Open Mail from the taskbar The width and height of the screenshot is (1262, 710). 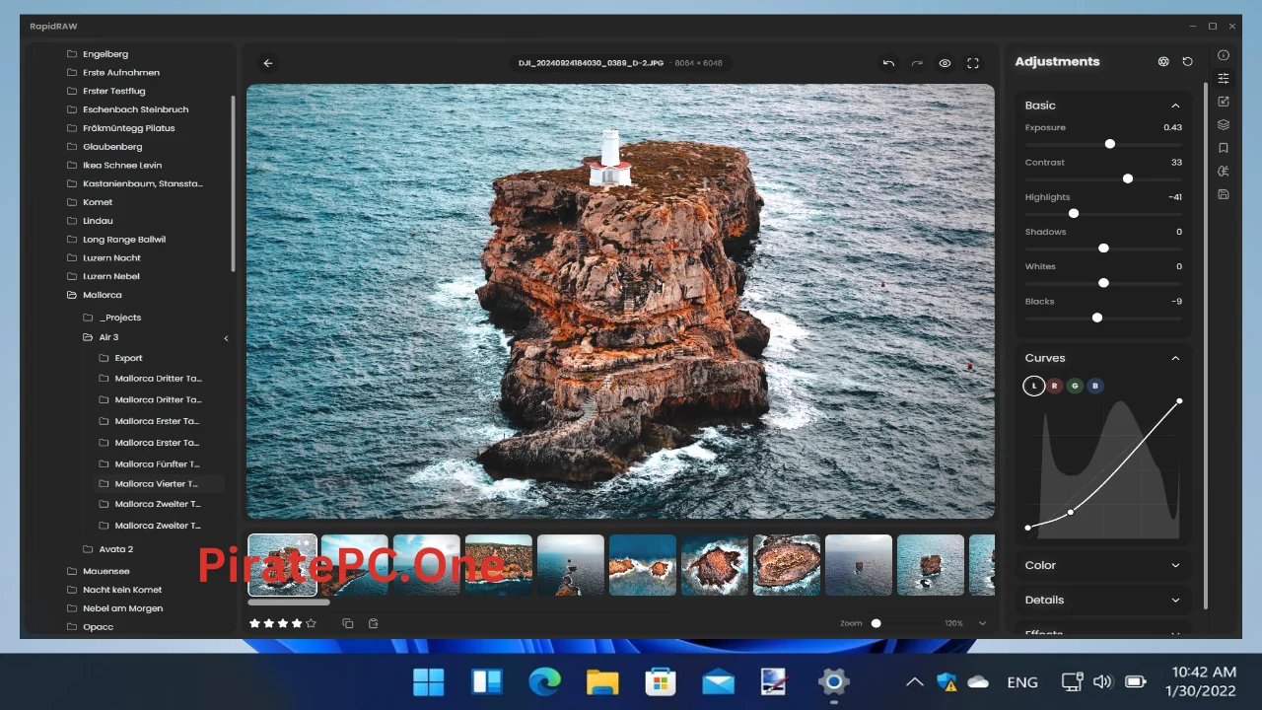(719, 681)
